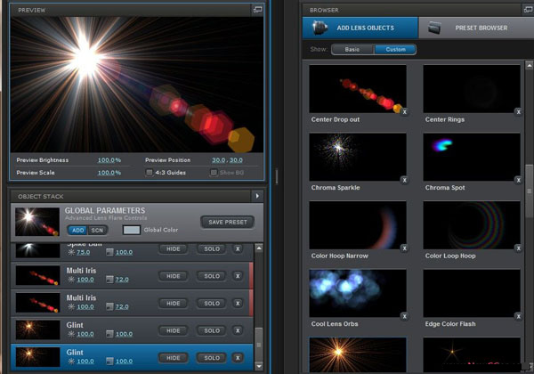The image size is (534, 374).
Task: Select the Basic show filter
Action: [x=353, y=50]
